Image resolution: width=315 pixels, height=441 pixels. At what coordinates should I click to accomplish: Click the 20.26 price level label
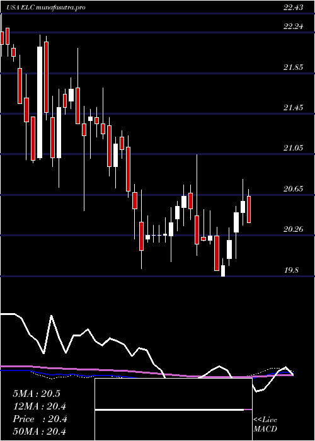coord(294,229)
